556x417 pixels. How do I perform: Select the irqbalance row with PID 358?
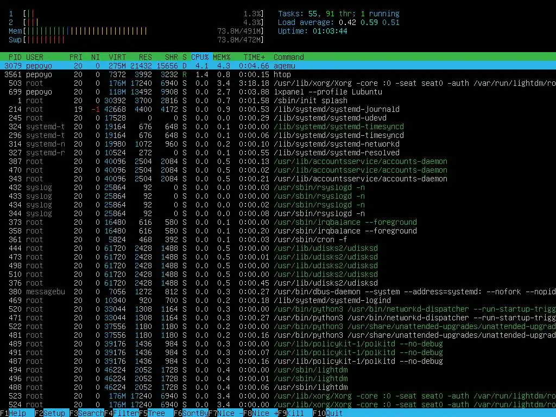coord(278,231)
